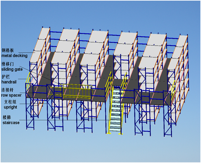Image resolution: width=201 pixels, height=163 pixels.
Task: Click the yellow railing at the staircase top
Action: (x=117, y=81)
